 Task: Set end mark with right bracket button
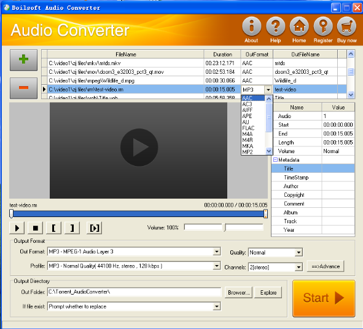pyautogui.click(x=72, y=228)
